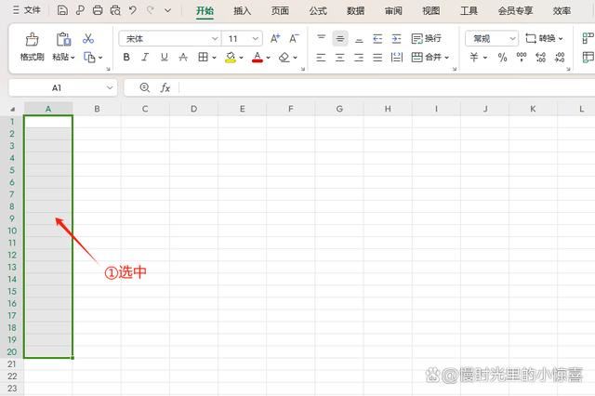Click the Print icon

[98, 10]
